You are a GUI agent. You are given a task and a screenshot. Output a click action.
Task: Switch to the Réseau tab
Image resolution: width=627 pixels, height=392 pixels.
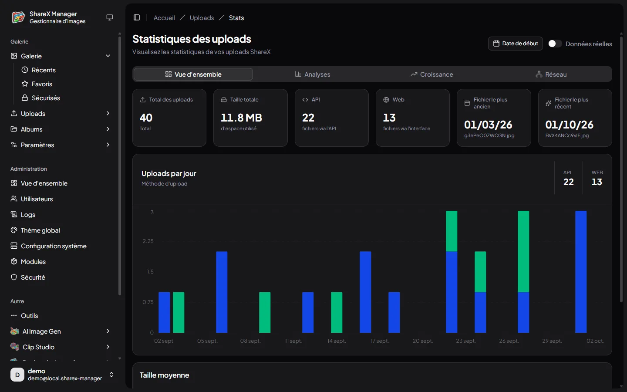click(x=551, y=74)
